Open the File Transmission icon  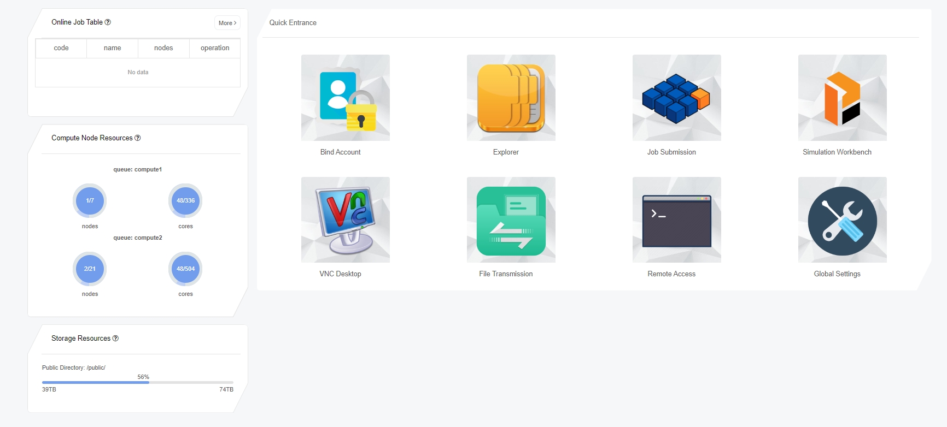511,220
